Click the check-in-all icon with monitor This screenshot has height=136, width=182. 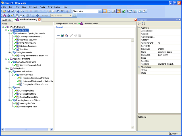(x=135, y=11)
